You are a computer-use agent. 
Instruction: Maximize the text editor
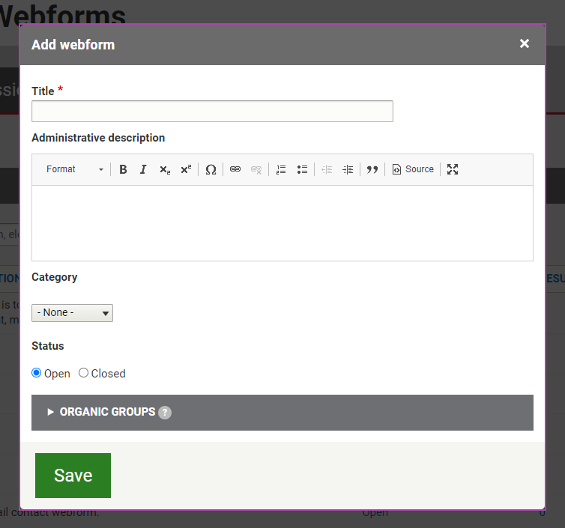[x=453, y=169]
